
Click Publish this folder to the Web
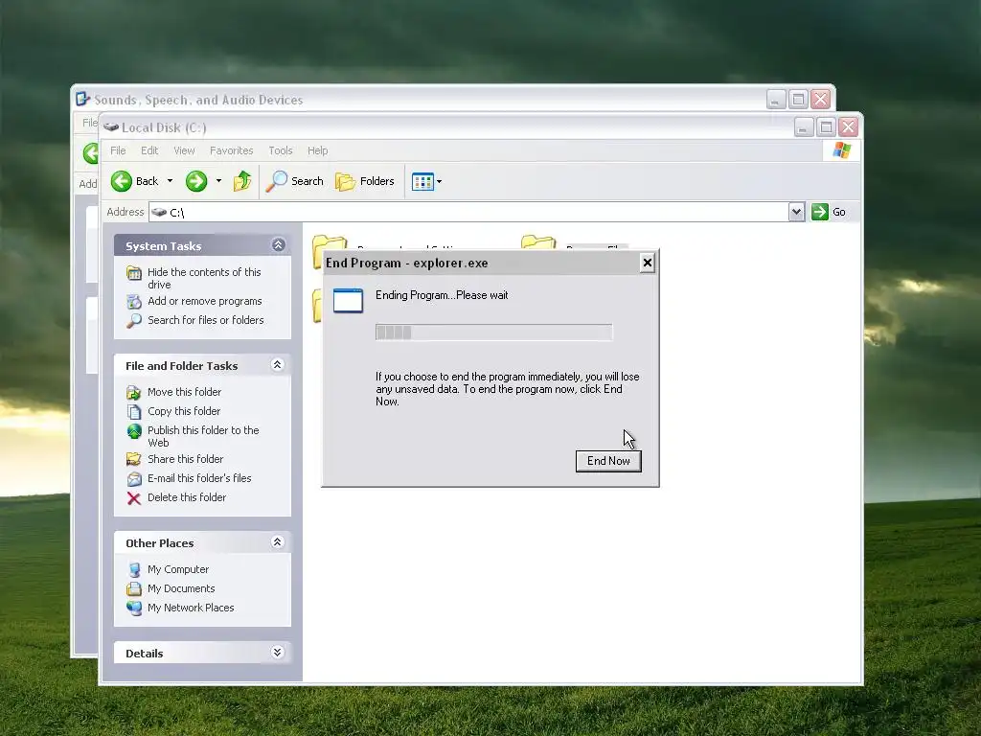click(203, 436)
